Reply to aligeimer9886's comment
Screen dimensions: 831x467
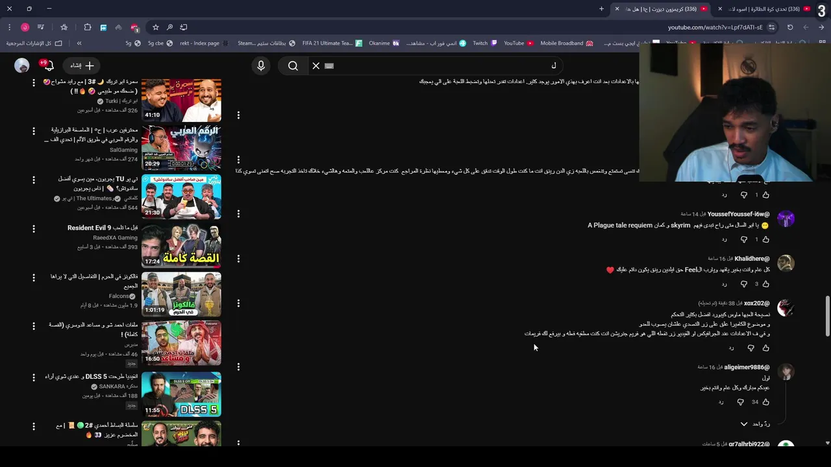tap(721, 402)
